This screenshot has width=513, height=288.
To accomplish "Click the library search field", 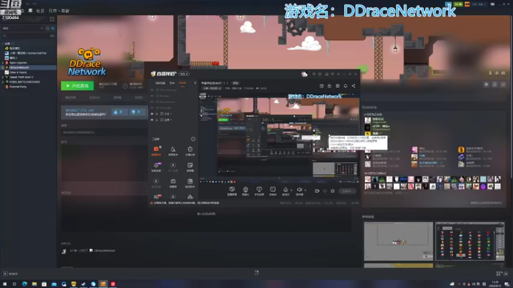I will coord(26,36).
